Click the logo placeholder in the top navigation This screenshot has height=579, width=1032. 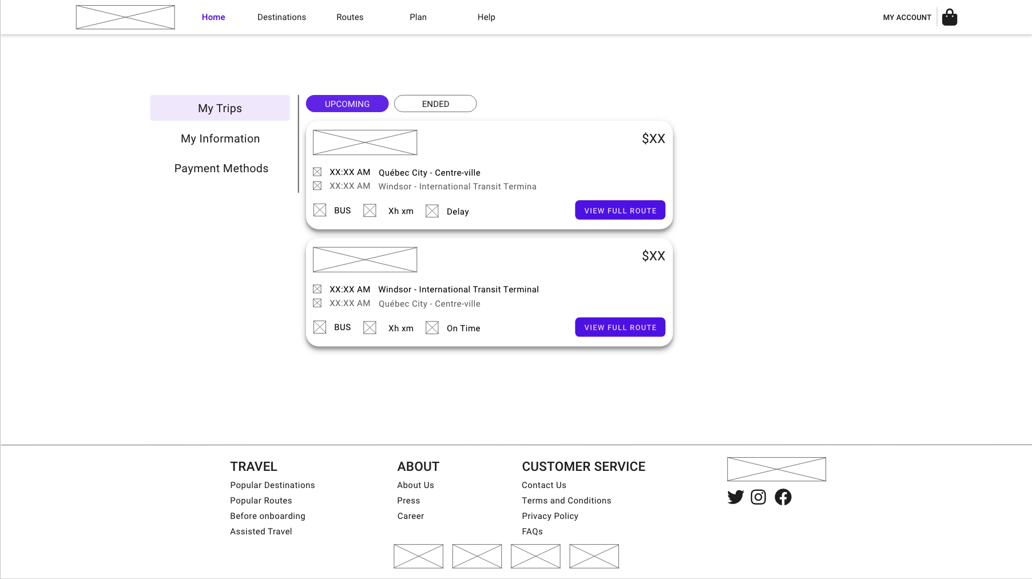pyautogui.click(x=125, y=17)
